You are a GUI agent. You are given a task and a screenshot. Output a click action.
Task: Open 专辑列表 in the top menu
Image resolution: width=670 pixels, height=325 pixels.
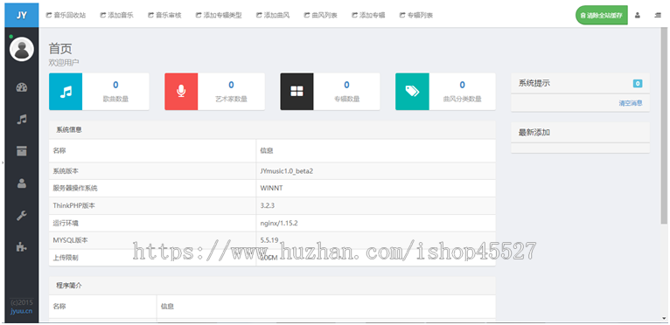(416, 16)
